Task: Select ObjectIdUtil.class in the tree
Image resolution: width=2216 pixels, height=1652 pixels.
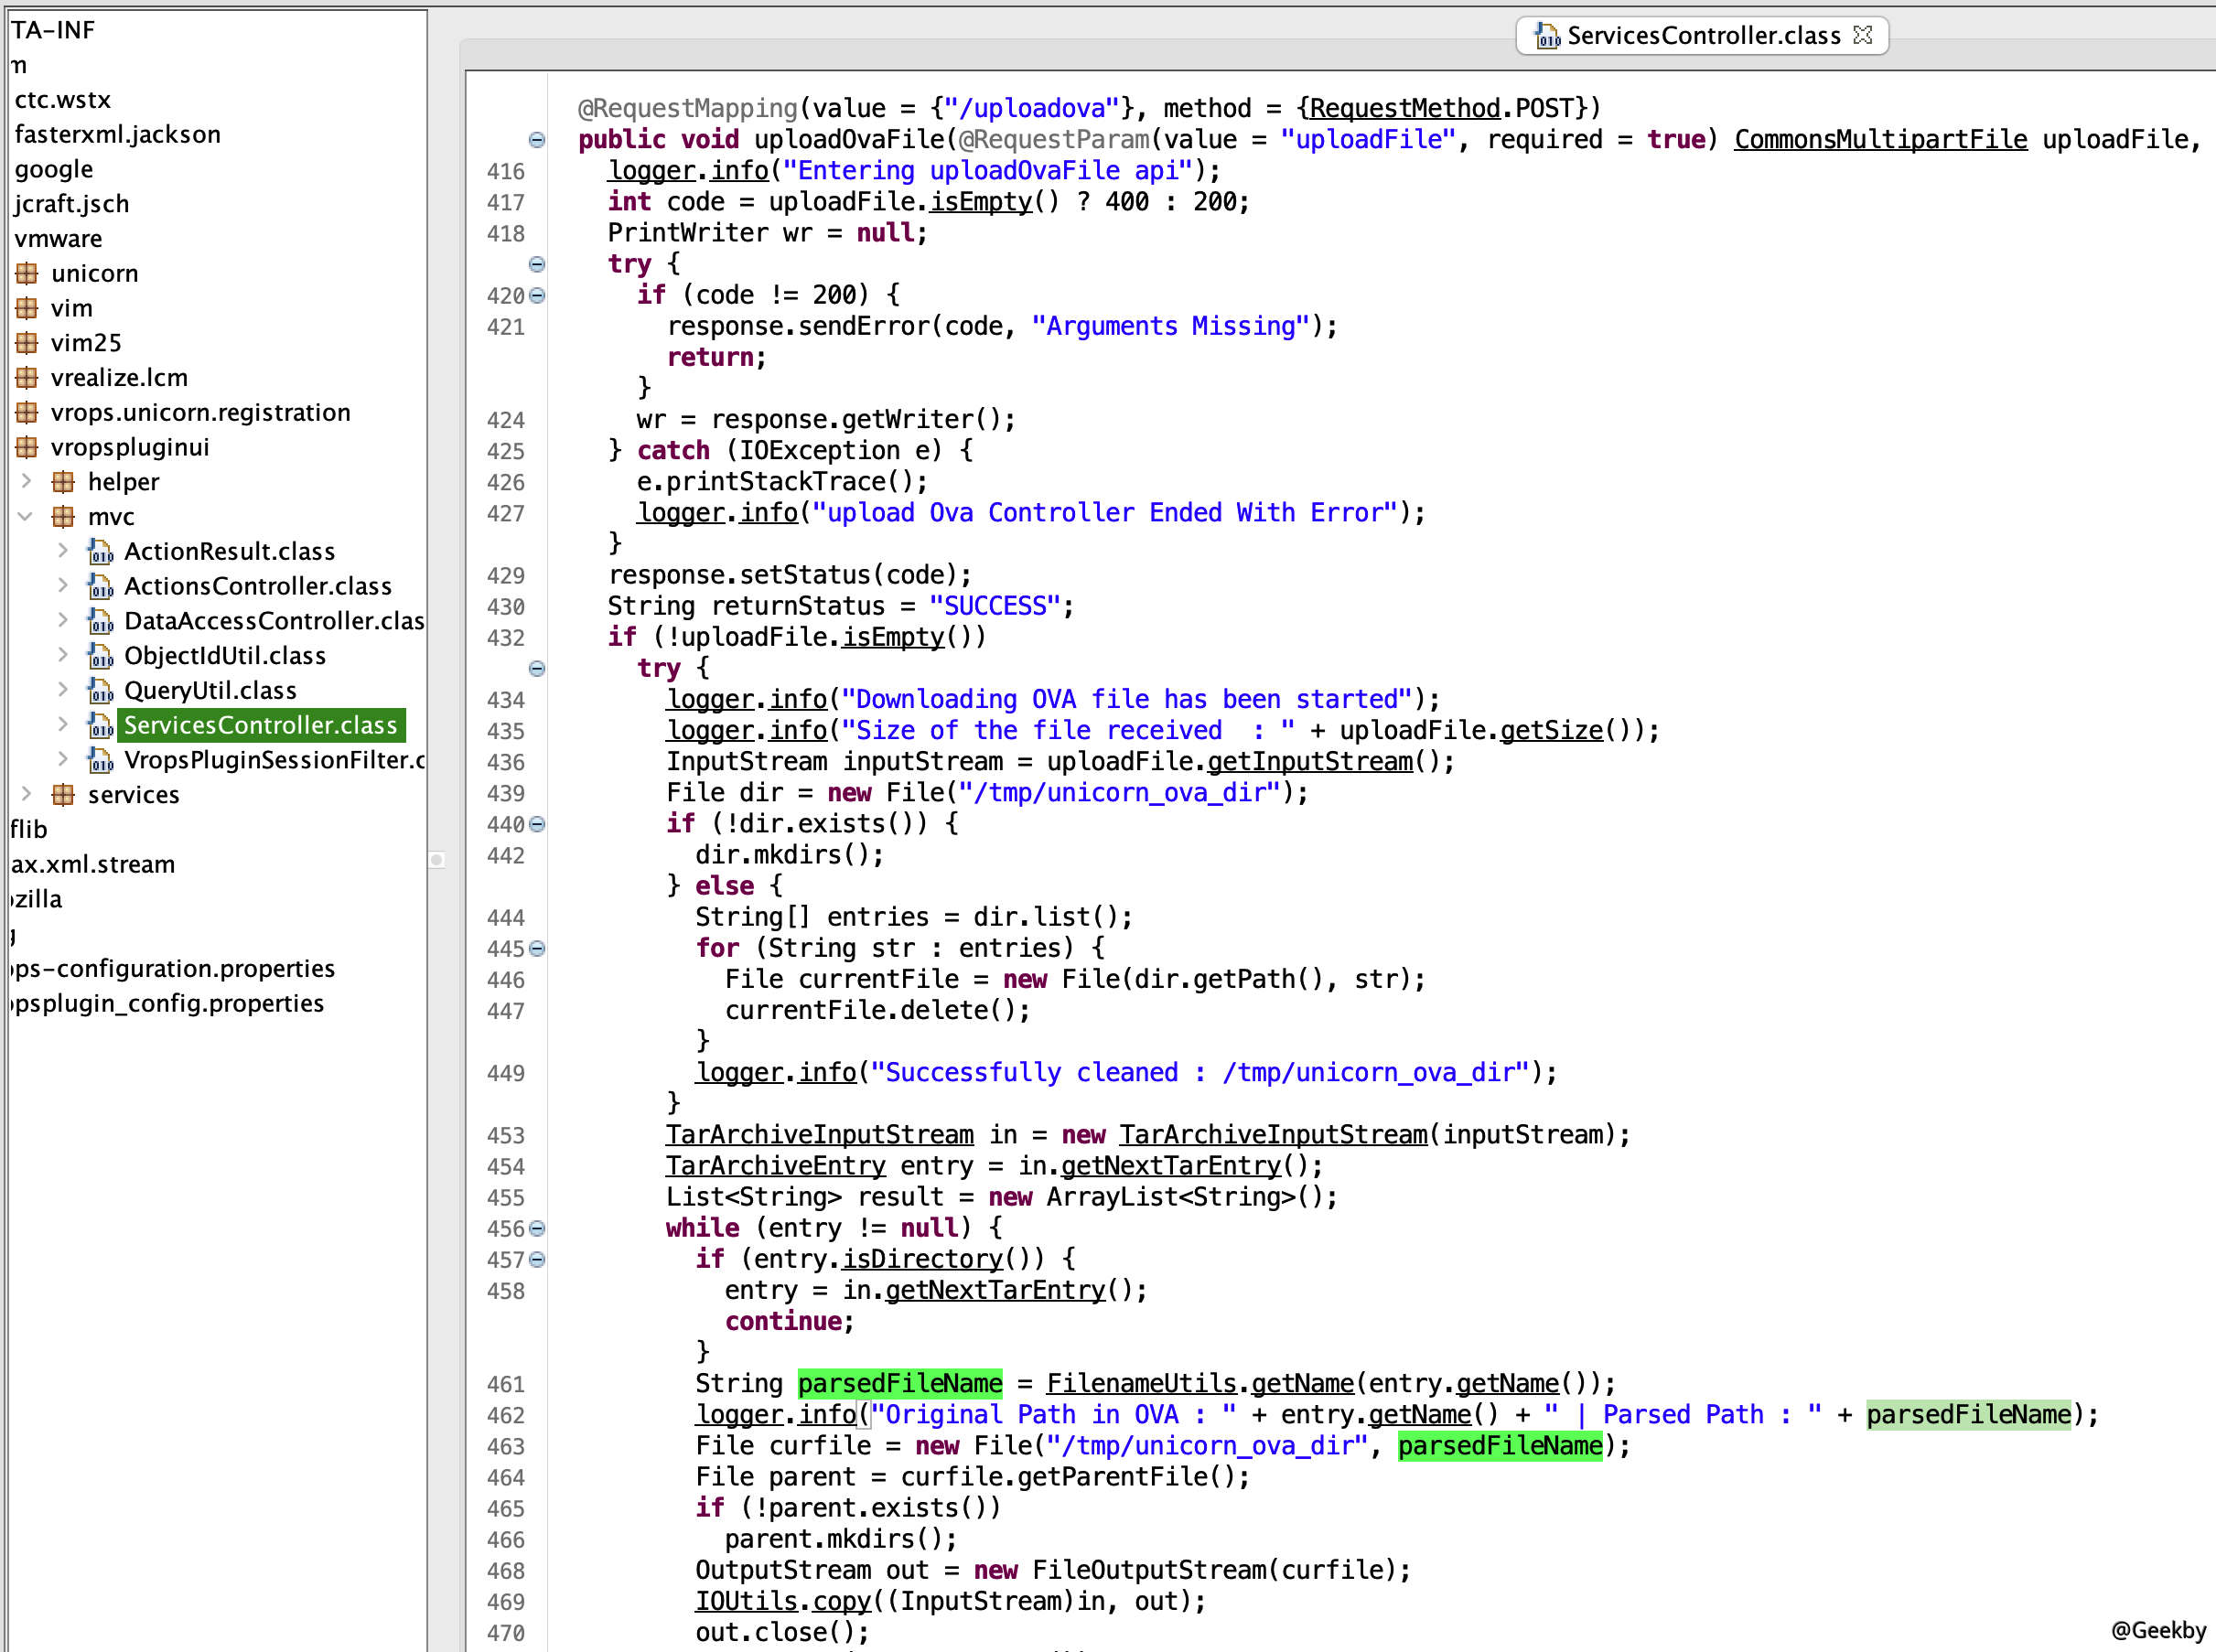Action: [224, 656]
